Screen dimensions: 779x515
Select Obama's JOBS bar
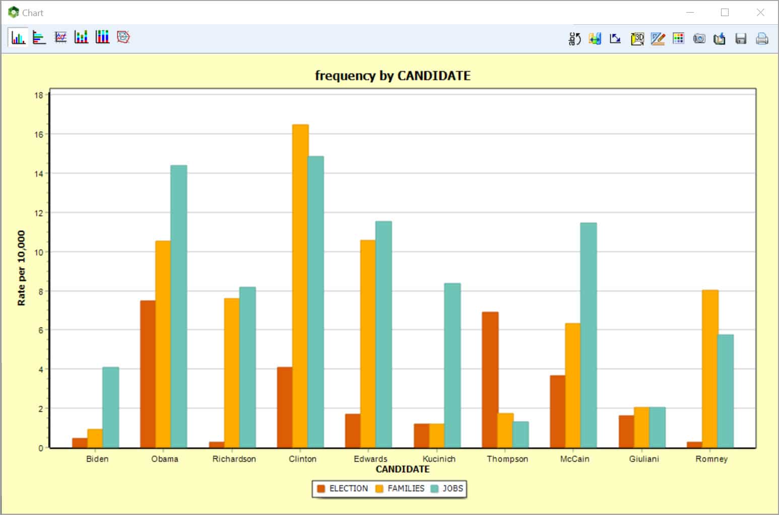[179, 306]
